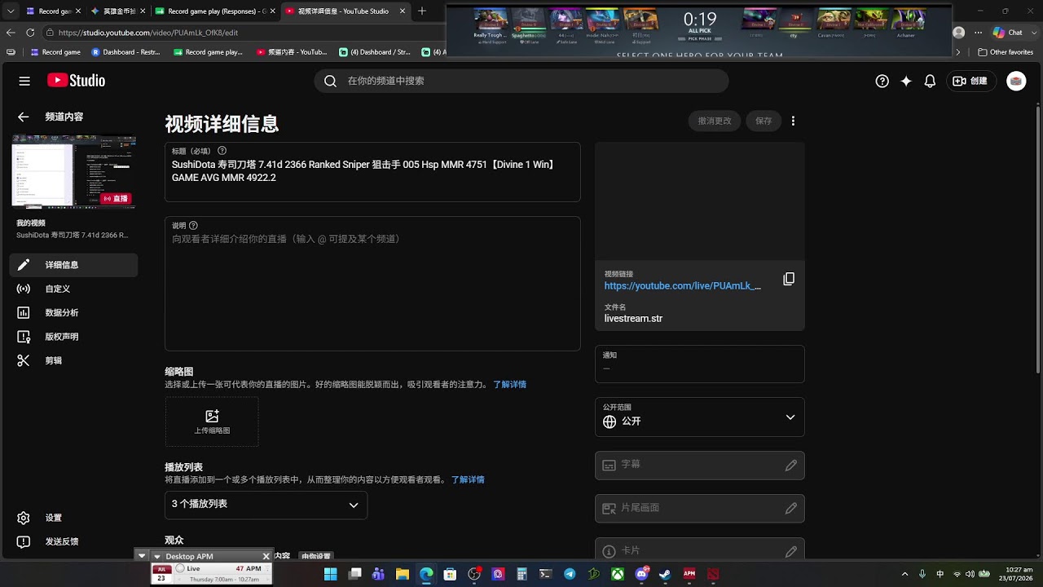Edit 卡片 cards with pencil icon
This screenshot has height=587, width=1043.
tap(790, 552)
